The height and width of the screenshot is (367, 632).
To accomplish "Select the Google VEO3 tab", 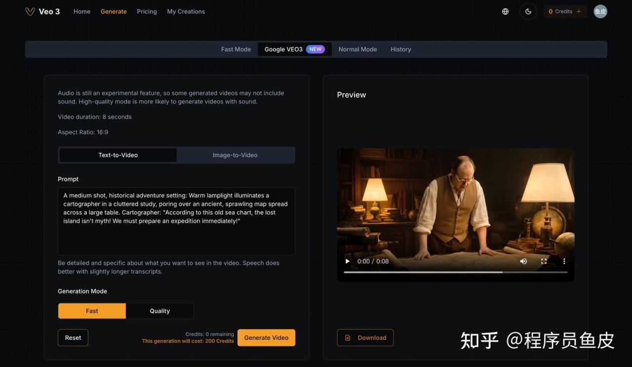I will point(294,49).
